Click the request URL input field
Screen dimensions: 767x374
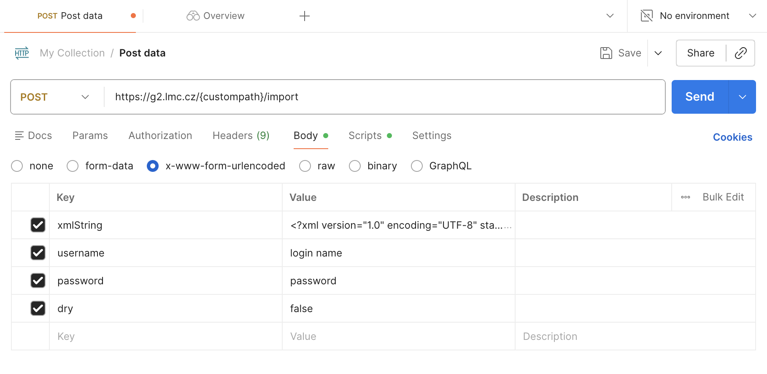(380, 97)
